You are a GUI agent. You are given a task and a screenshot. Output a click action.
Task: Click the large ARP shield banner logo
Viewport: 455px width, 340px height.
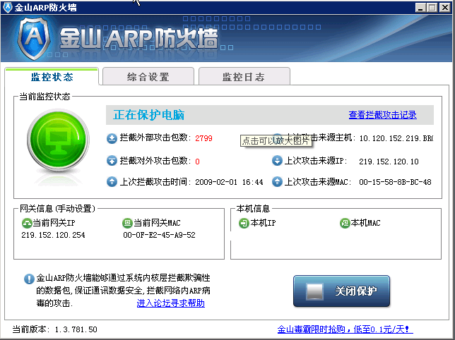coord(33,38)
